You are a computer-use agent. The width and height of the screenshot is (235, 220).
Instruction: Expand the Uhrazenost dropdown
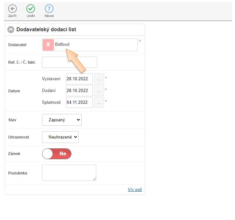(60, 137)
